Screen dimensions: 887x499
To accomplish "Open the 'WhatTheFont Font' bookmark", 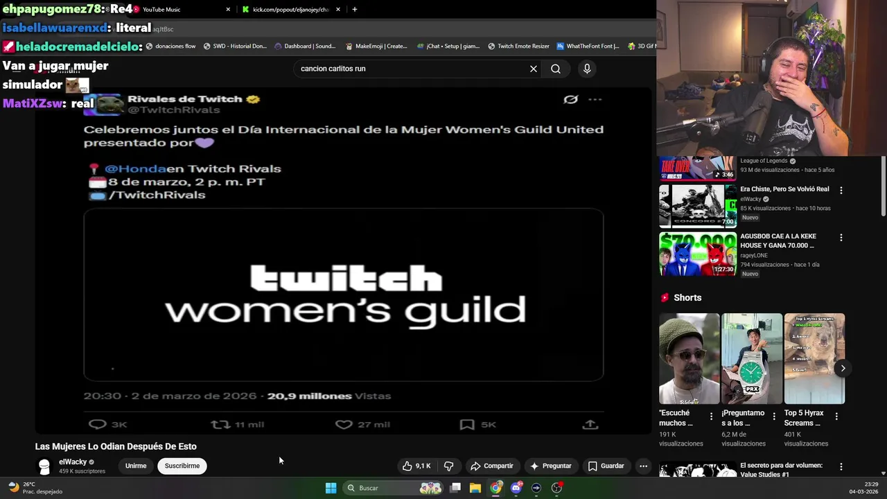I will (588, 46).
